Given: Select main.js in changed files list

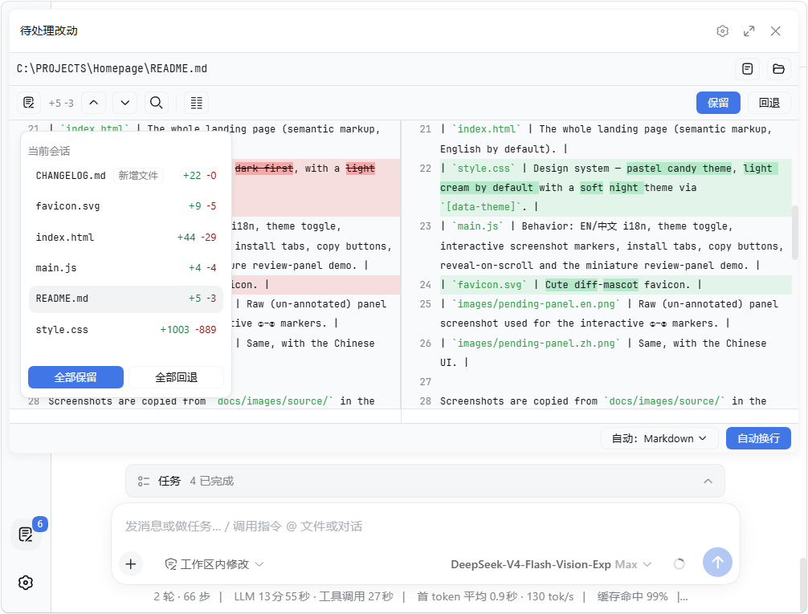Looking at the screenshot, I should coord(126,268).
